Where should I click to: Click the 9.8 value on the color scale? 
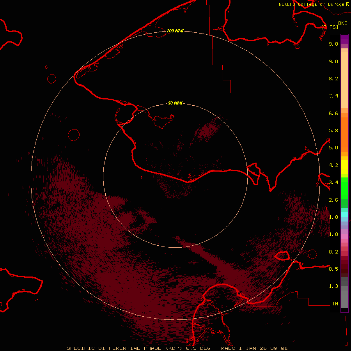[x=333, y=44]
